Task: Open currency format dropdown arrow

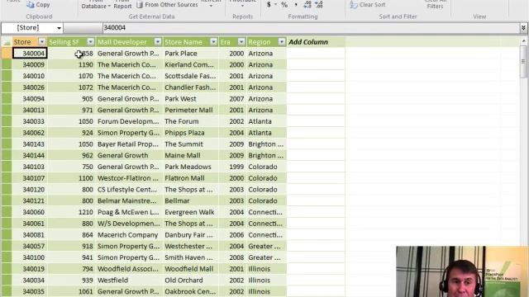Action: coord(275,5)
